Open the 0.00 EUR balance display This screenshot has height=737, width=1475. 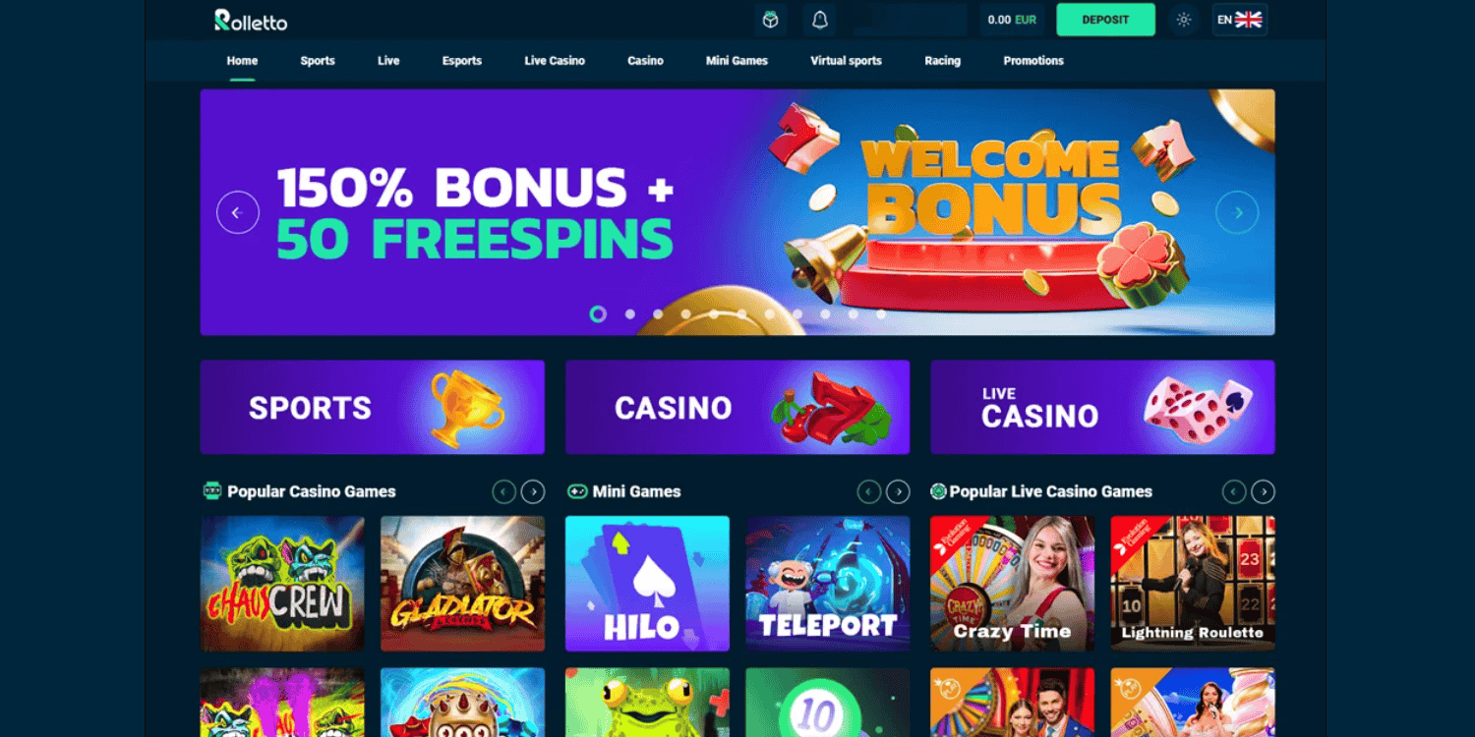[x=1012, y=20]
